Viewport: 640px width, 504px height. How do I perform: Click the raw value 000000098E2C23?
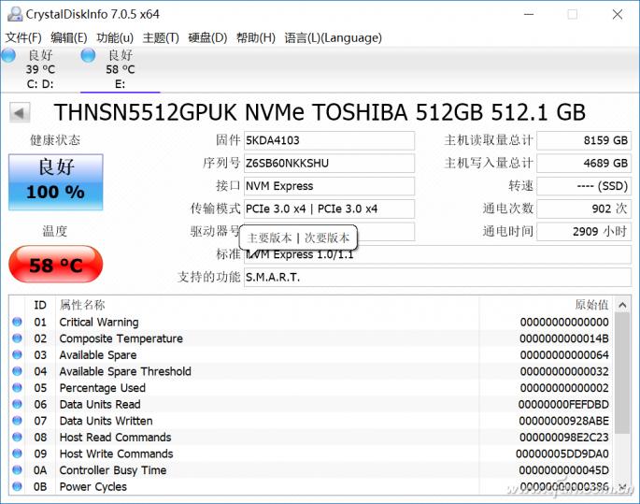coord(564,438)
